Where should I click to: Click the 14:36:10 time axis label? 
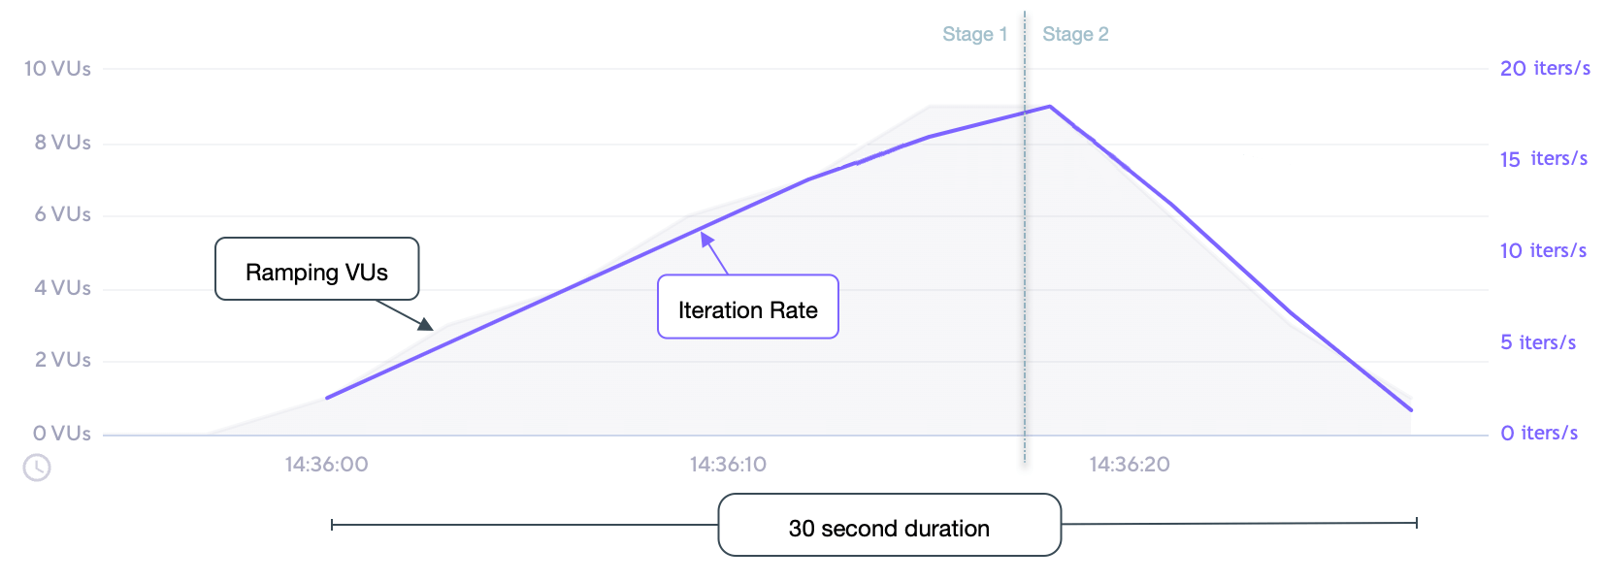point(728,465)
